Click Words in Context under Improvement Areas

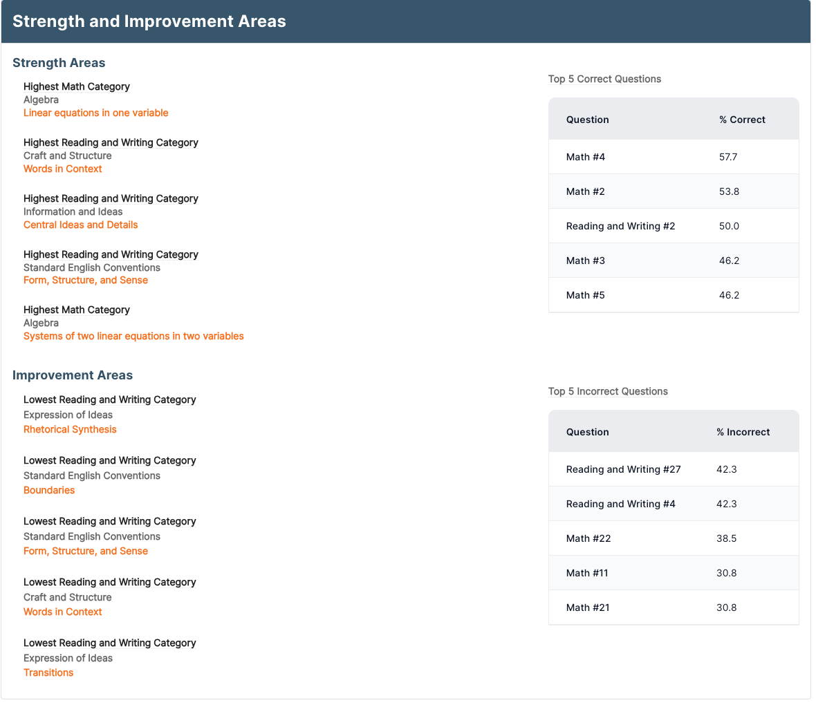(x=62, y=612)
